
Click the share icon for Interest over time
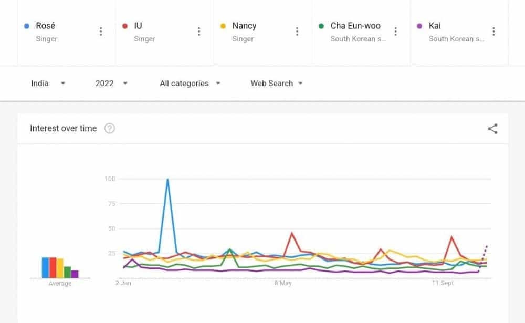point(492,129)
